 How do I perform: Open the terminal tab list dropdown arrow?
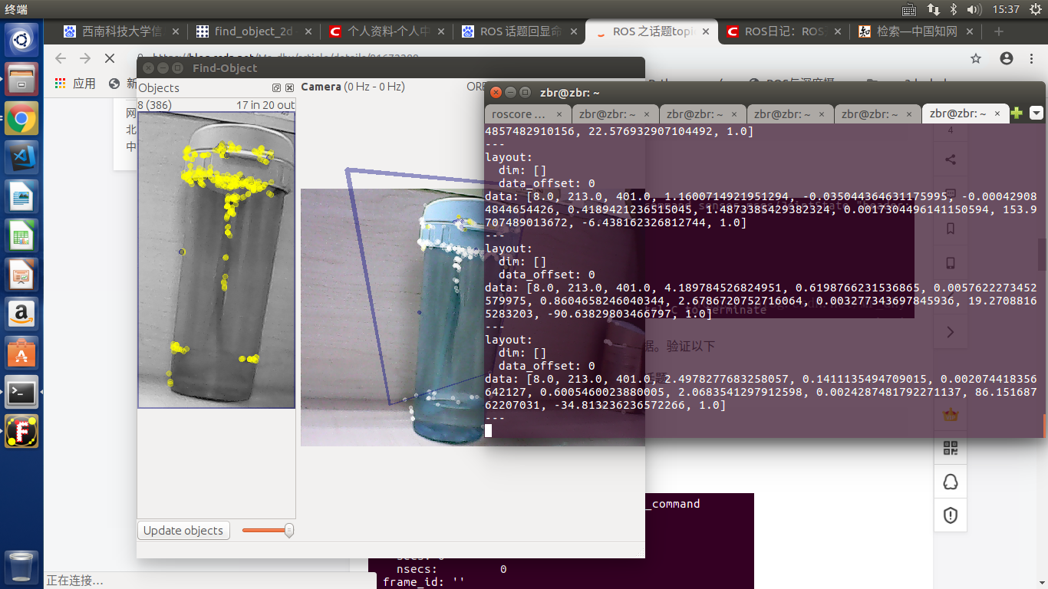(1036, 113)
